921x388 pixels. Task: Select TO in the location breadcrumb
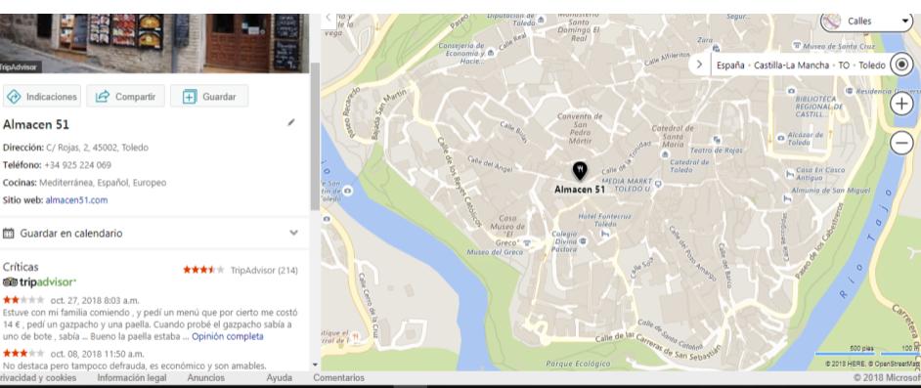844,65
